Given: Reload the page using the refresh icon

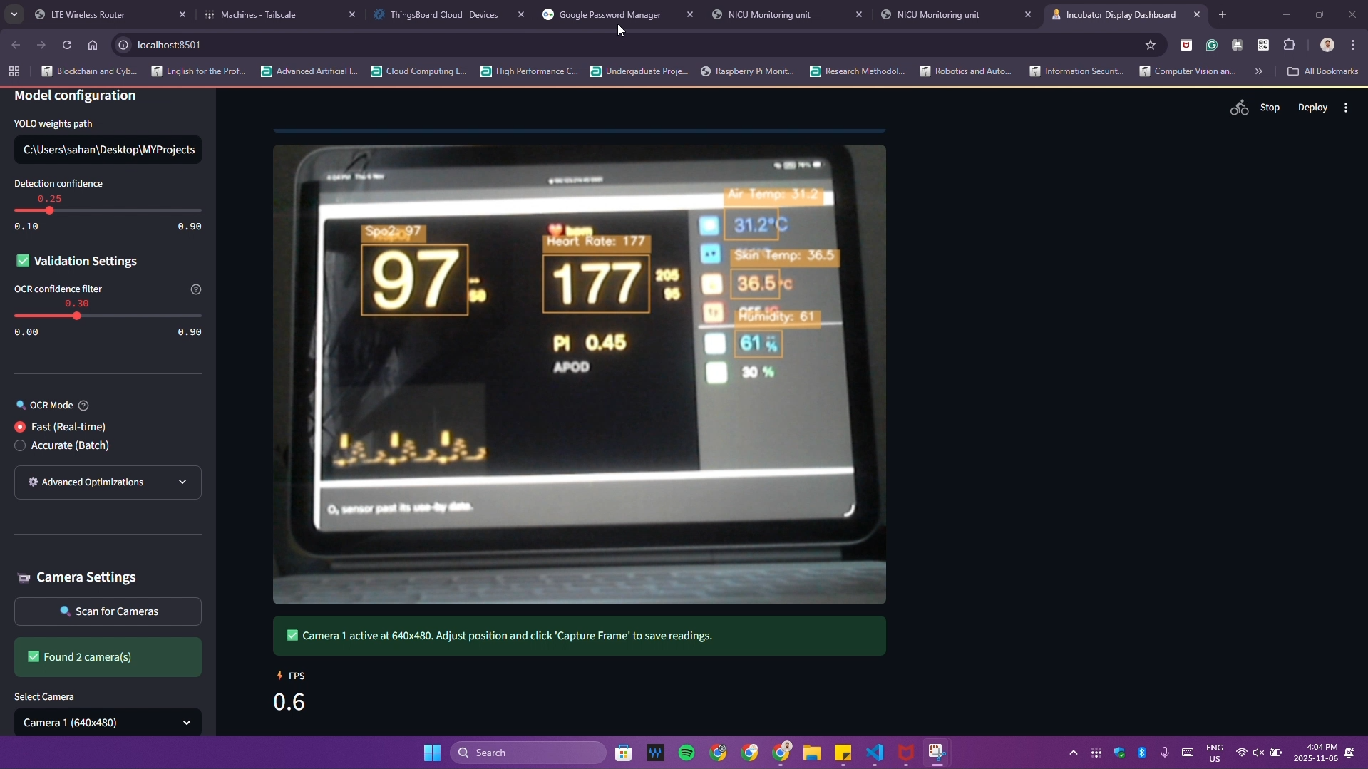Looking at the screenshot, I should 67,45.
